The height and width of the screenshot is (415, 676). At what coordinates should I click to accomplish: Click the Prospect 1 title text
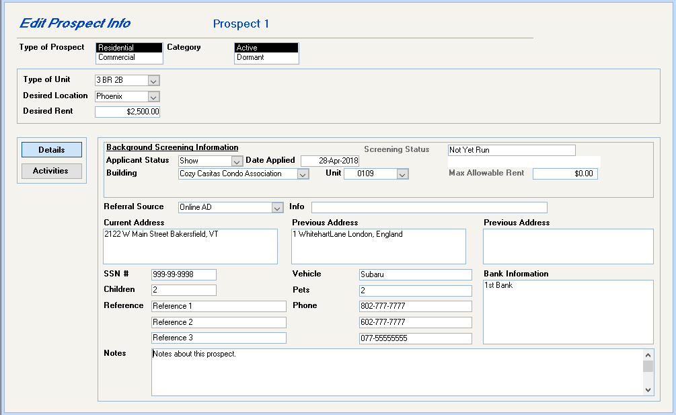241,24
